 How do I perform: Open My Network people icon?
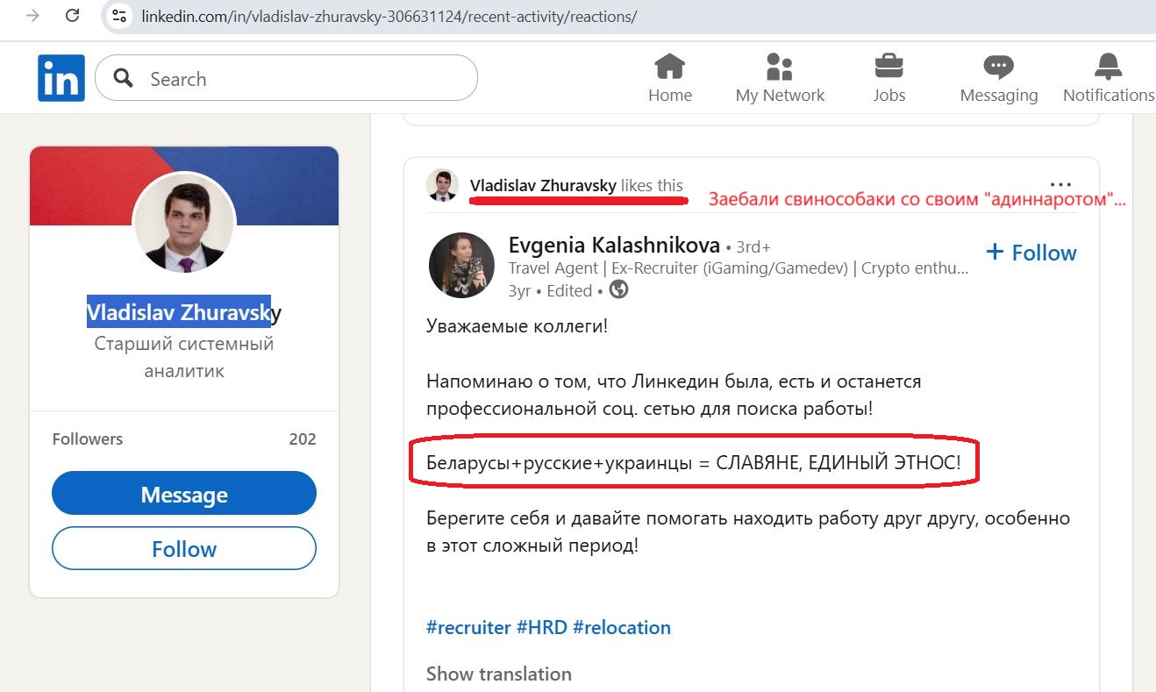(x=780, y=67)
